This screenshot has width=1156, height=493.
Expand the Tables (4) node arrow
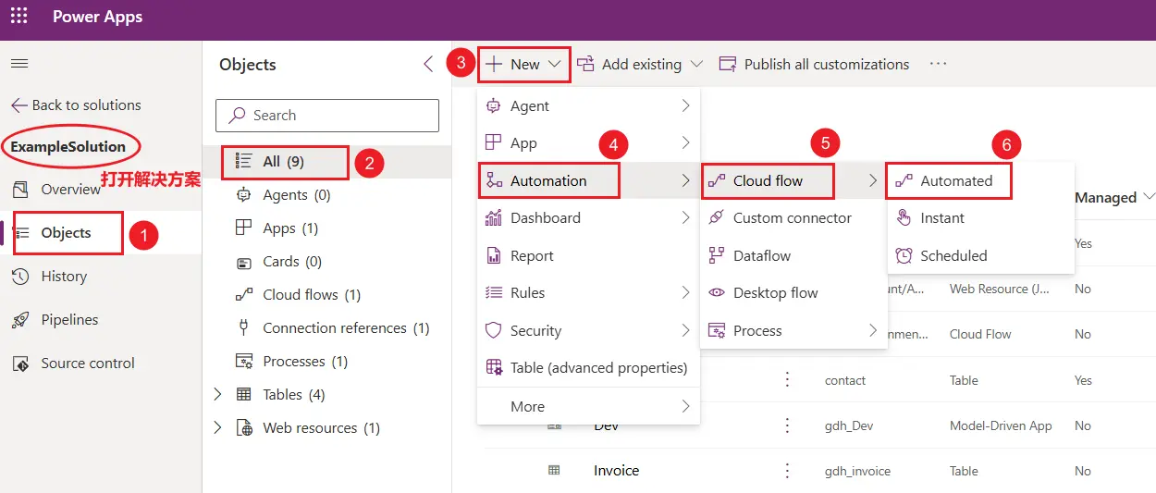point(217,394)
